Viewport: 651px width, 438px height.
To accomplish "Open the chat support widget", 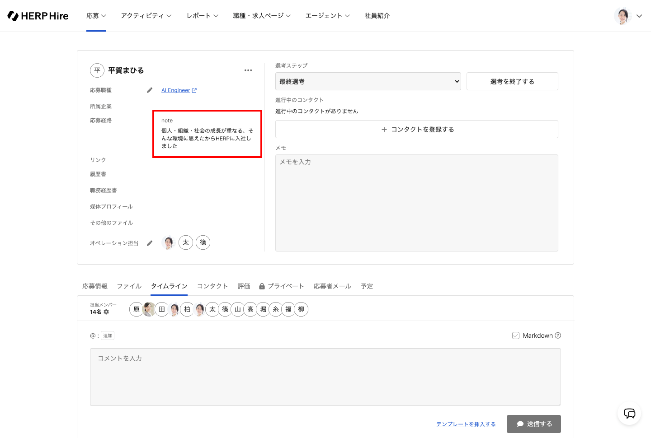I will pos(629,413).
